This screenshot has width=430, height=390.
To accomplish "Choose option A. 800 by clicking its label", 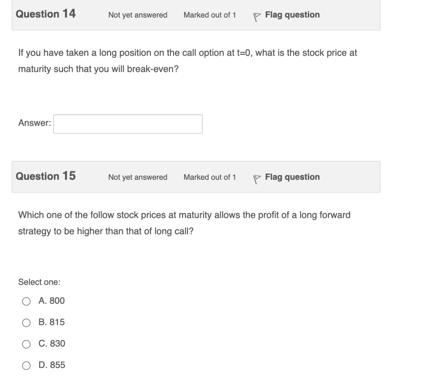I will pyautogui.click(x=51, y=301).
